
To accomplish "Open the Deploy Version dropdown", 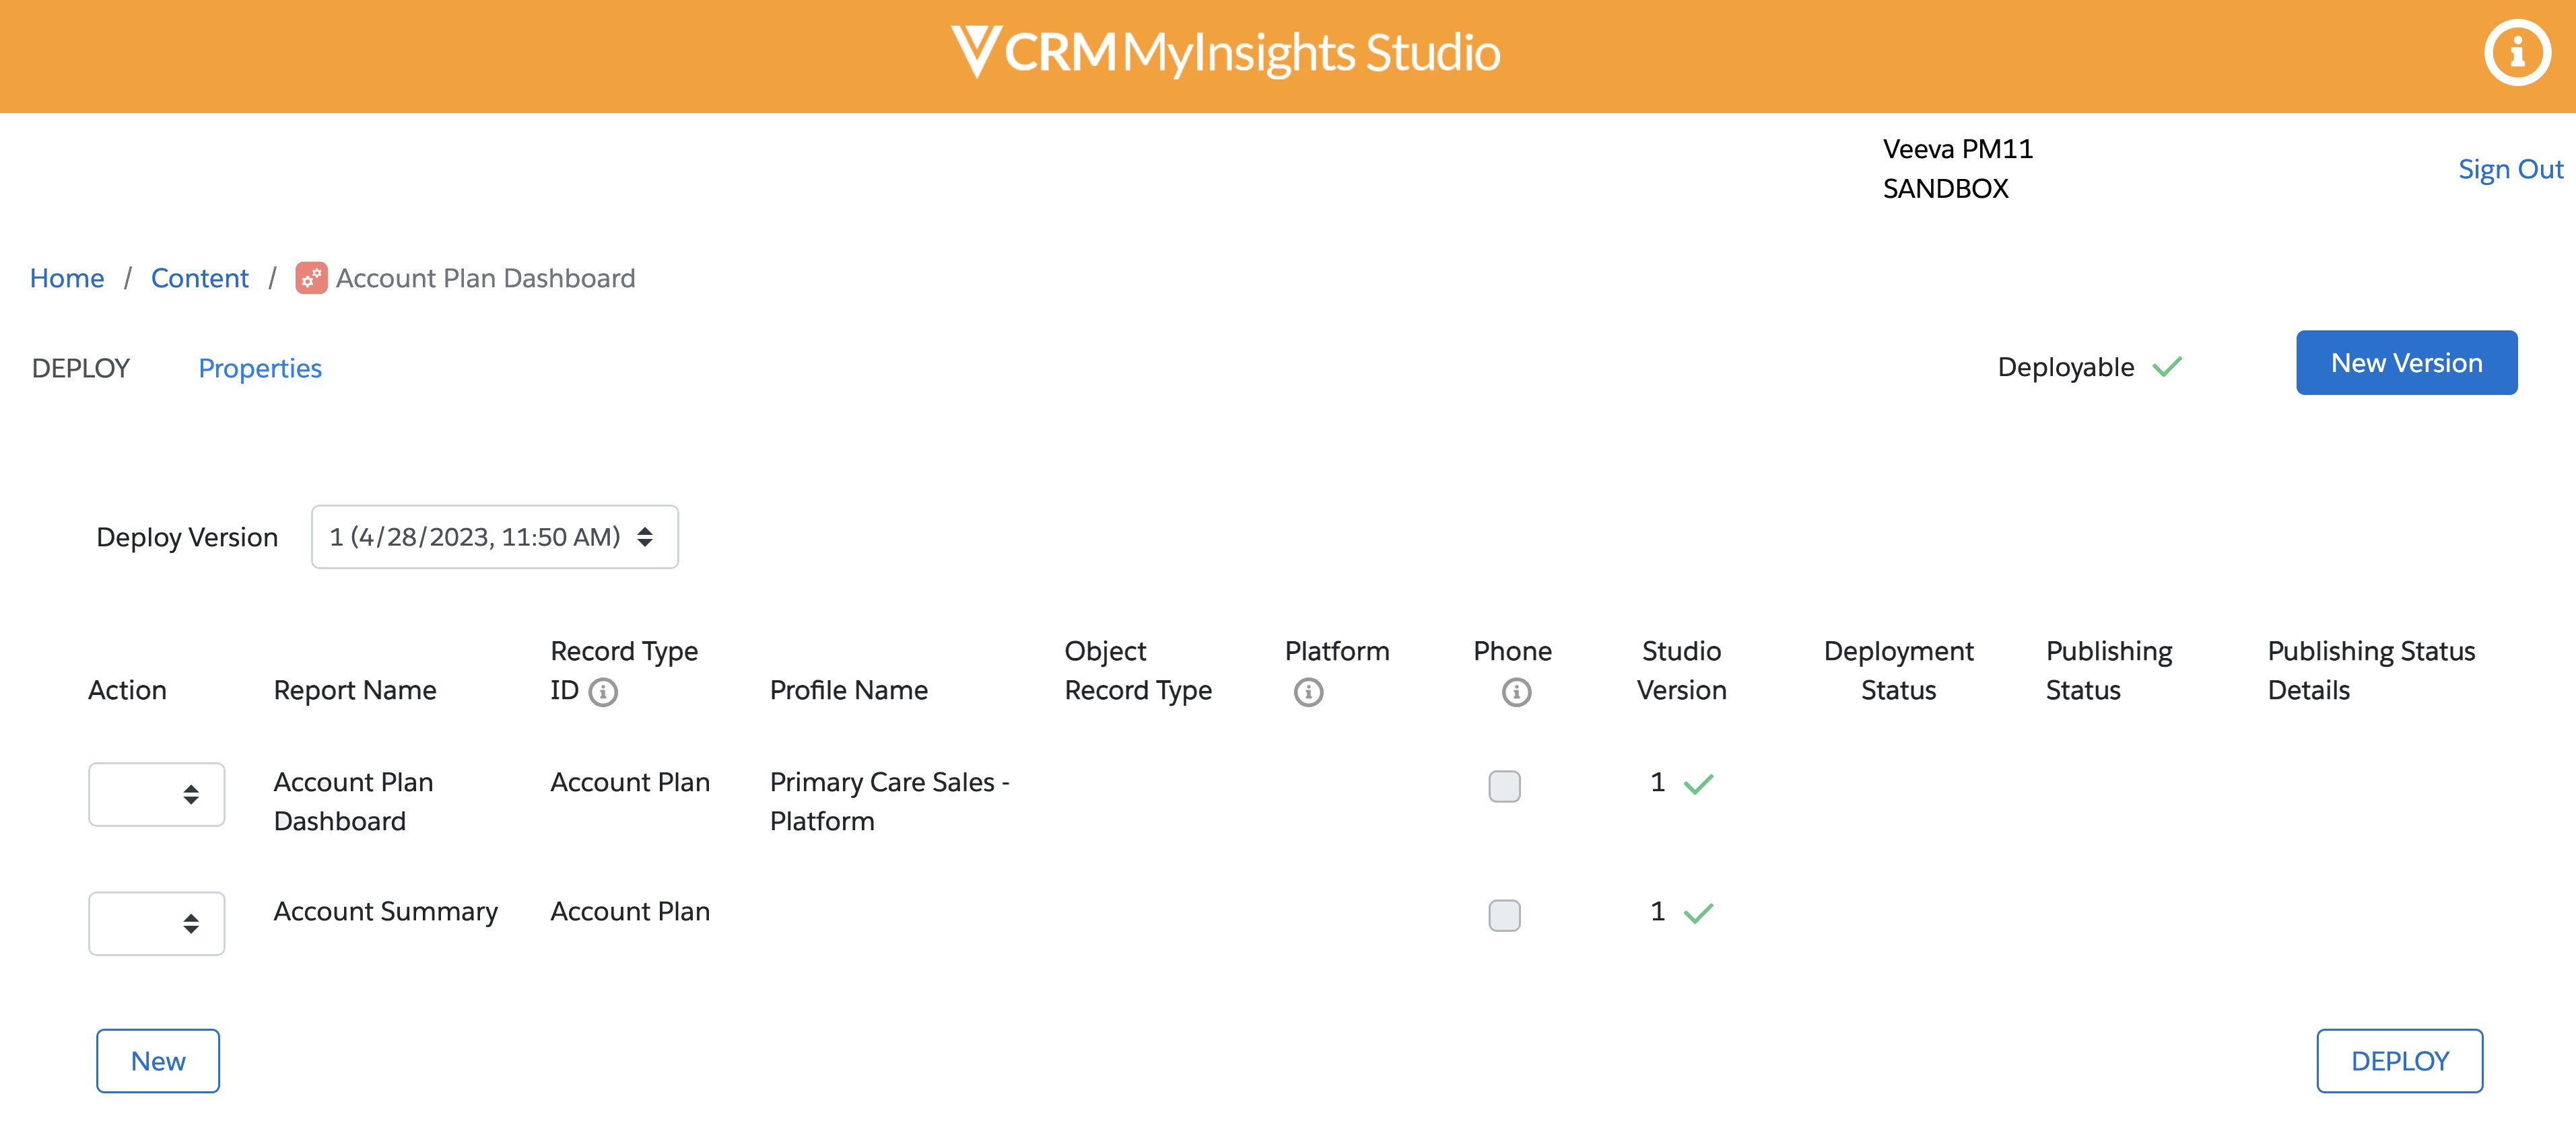I will coord(494,538).
